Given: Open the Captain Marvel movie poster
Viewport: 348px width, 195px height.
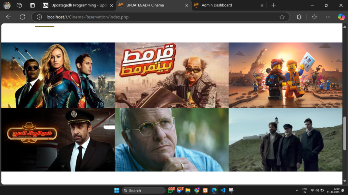Looking at the screenshot, I should pos(58,75).
